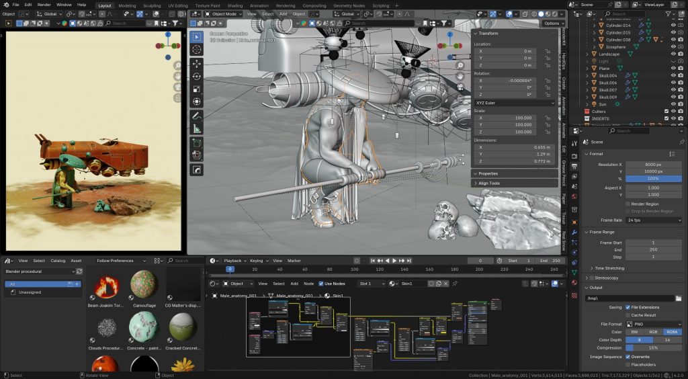Image resolution: width=688 pixels, height=379 pixels.
Task: Open the PNG File Format dropdown
Action: [654, 324]
